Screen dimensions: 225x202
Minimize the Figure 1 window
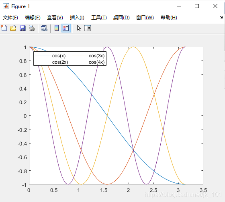click(179, 6)
